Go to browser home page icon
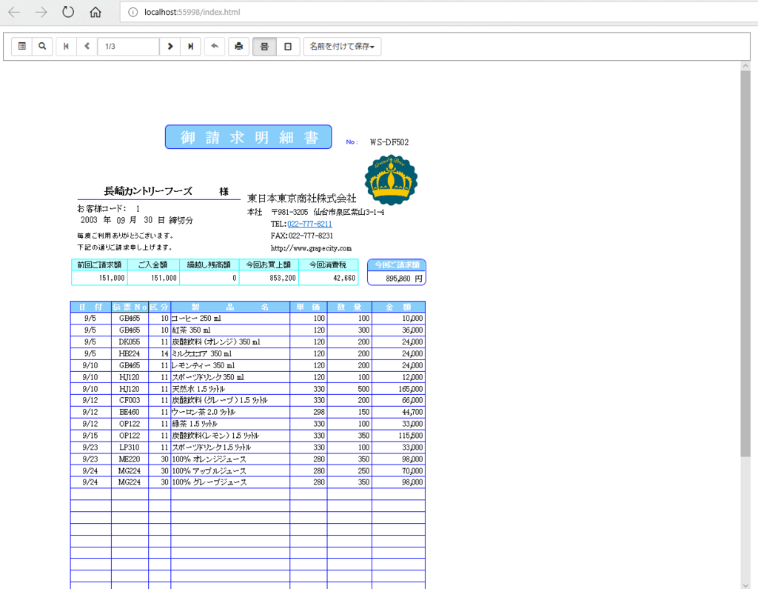This screenshot has height=589, width=758. (x=95, y=12)
